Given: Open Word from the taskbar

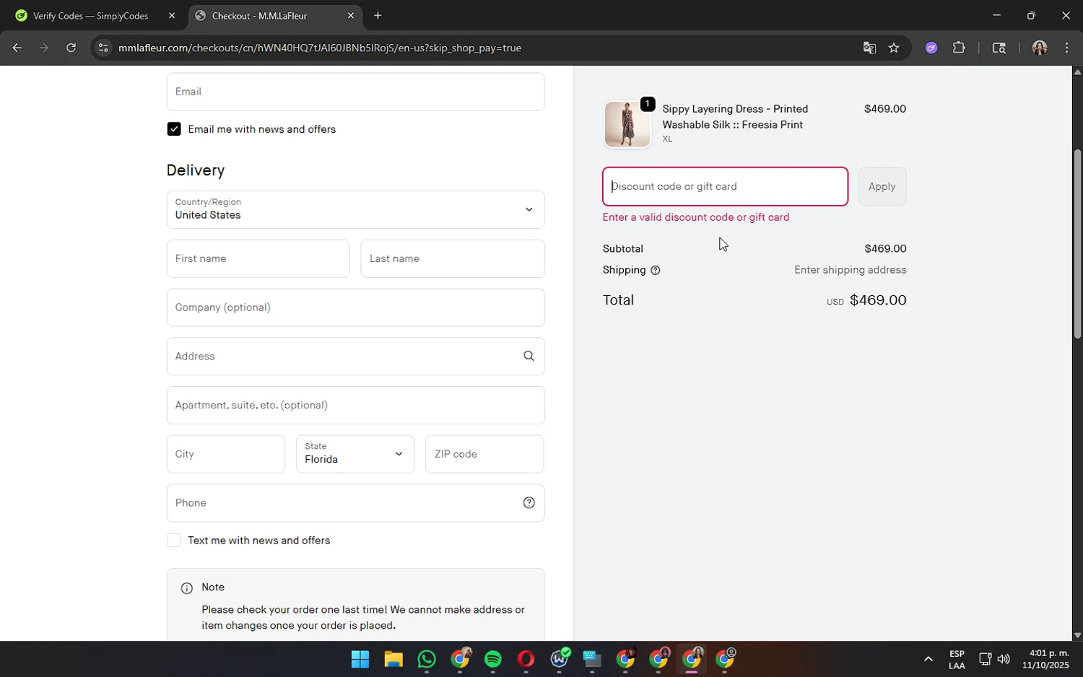Looking at the screenshot, I should coord(560,659).
